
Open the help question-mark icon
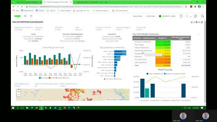click(x=181, y=16)
